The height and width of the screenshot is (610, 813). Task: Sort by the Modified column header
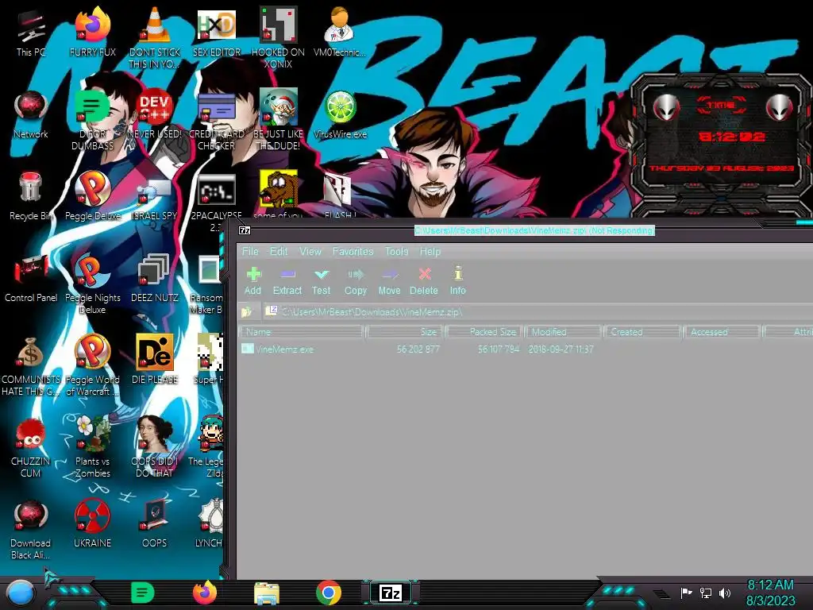click(x=564, y=332)
